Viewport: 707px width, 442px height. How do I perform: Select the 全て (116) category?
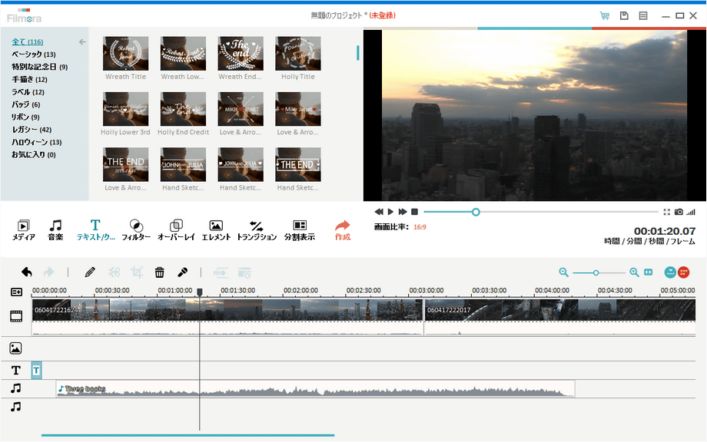coord(28,41)
